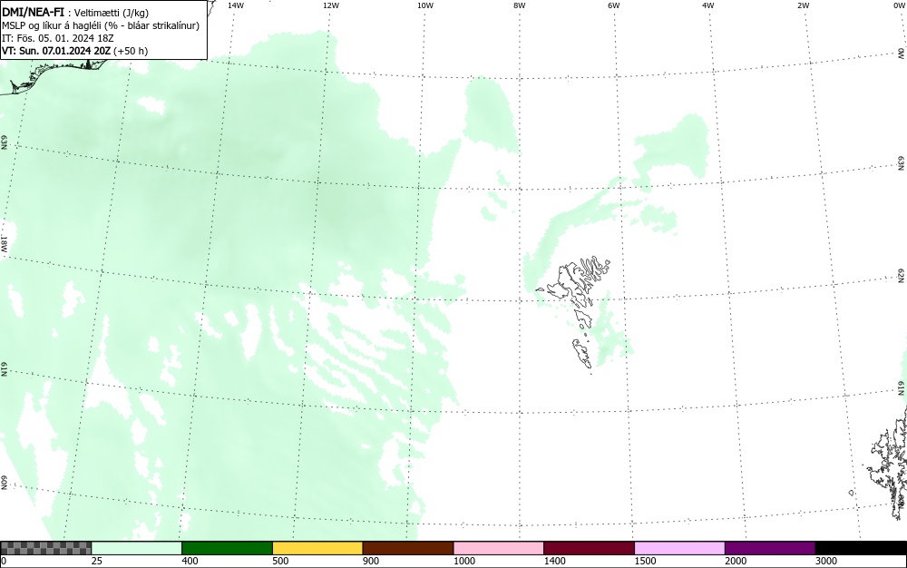Viewport: 907px width, 568px height.
Task: Click the 'IT: Fös. 05. 01. 2024 18Z' line
Action: tap(58, 38)
